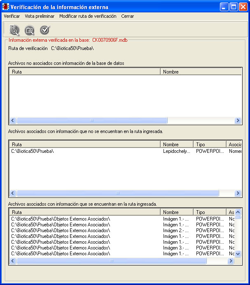Click the folder-with-magnifier toolbar icon
This screenshot has width=250, height=285.
coord(30,30)
